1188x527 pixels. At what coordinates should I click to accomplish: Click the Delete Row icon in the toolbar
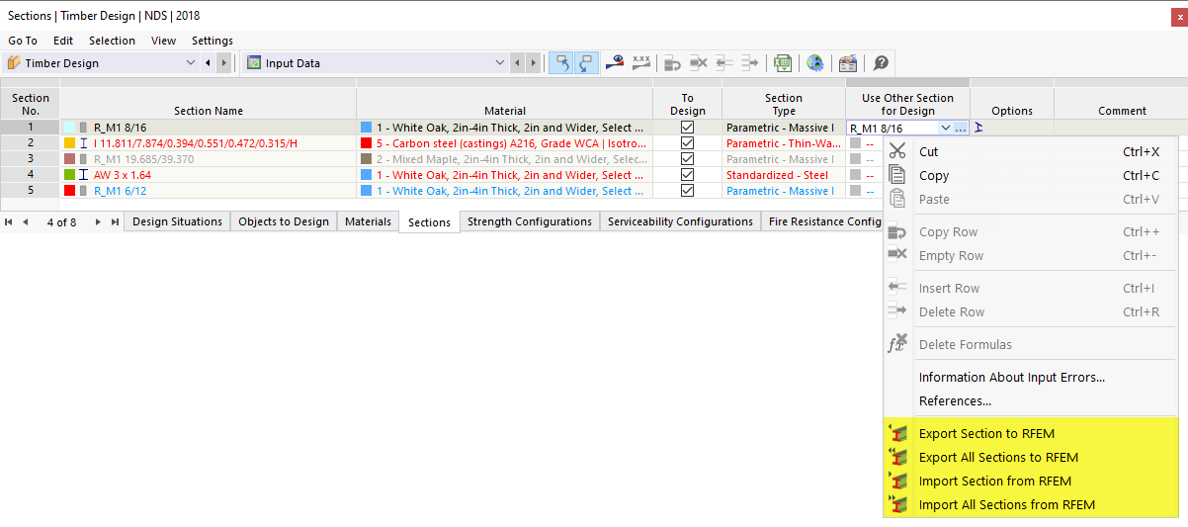[749, 63]
